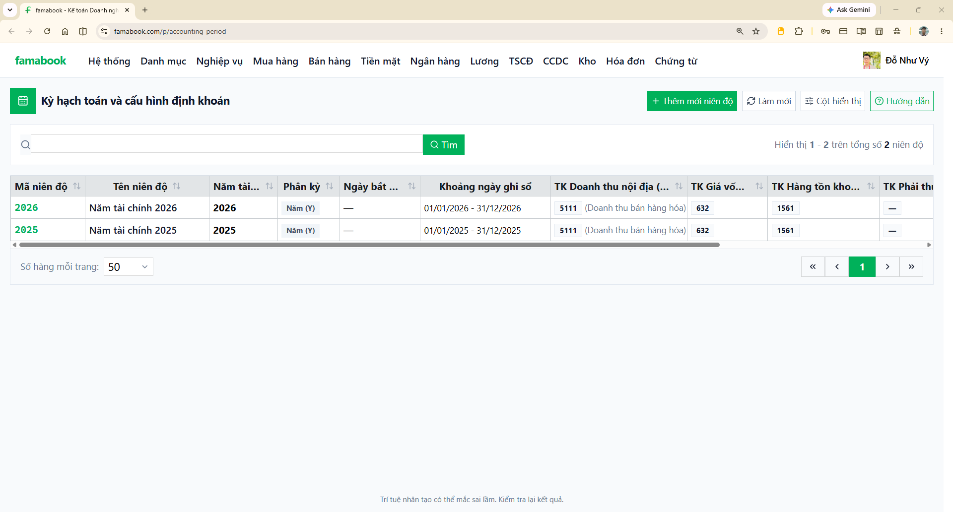Jump to last page double arrow
Screen dimensions: 953x512
911,267
